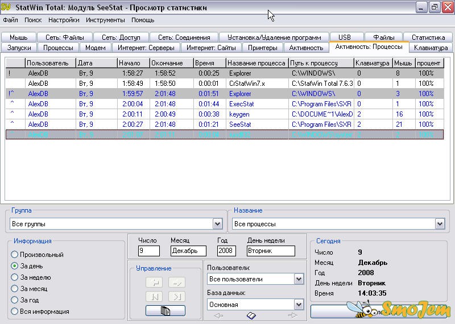Open the Файл menu
Image resolution: width=455 pixels, height=324 pixels.
[x=10, y=20]
